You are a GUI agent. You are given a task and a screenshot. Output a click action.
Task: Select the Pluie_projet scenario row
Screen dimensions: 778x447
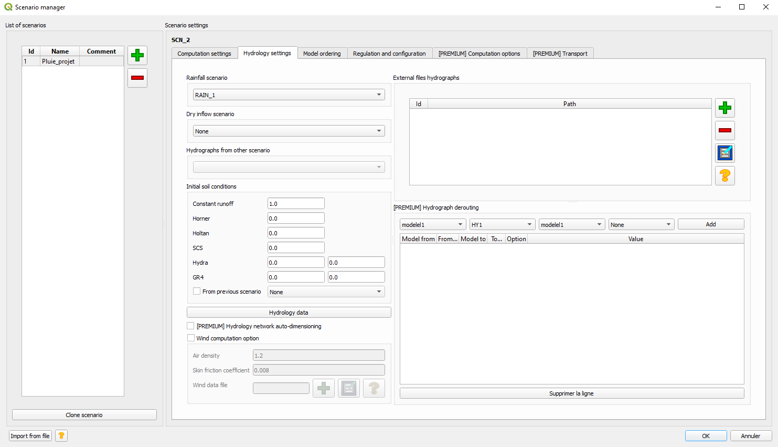pyautogui.click(x=73, y=61)
